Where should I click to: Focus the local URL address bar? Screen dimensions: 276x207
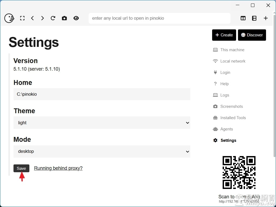point(159,18)
